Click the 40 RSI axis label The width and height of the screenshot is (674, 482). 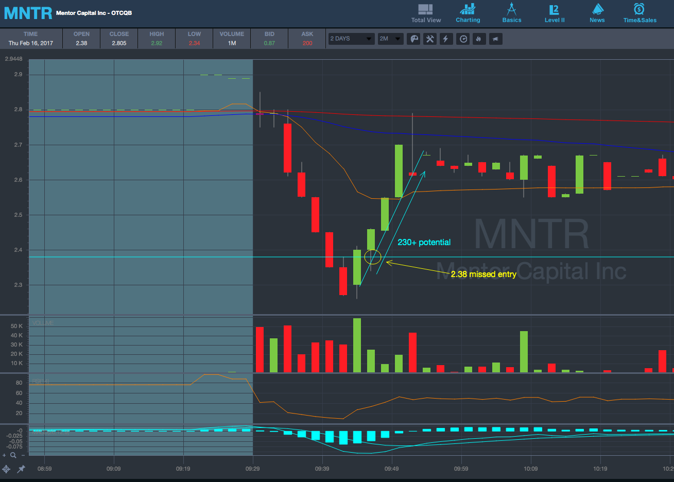coord(19,403)
